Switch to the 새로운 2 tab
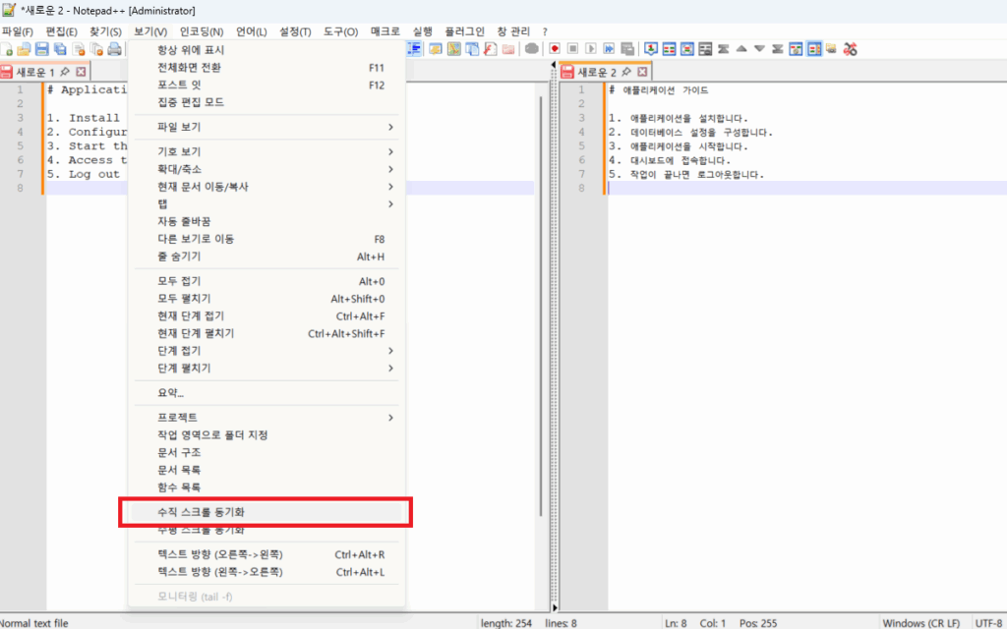This screenshot has height=629, width=1007. (x=598, y=71)
